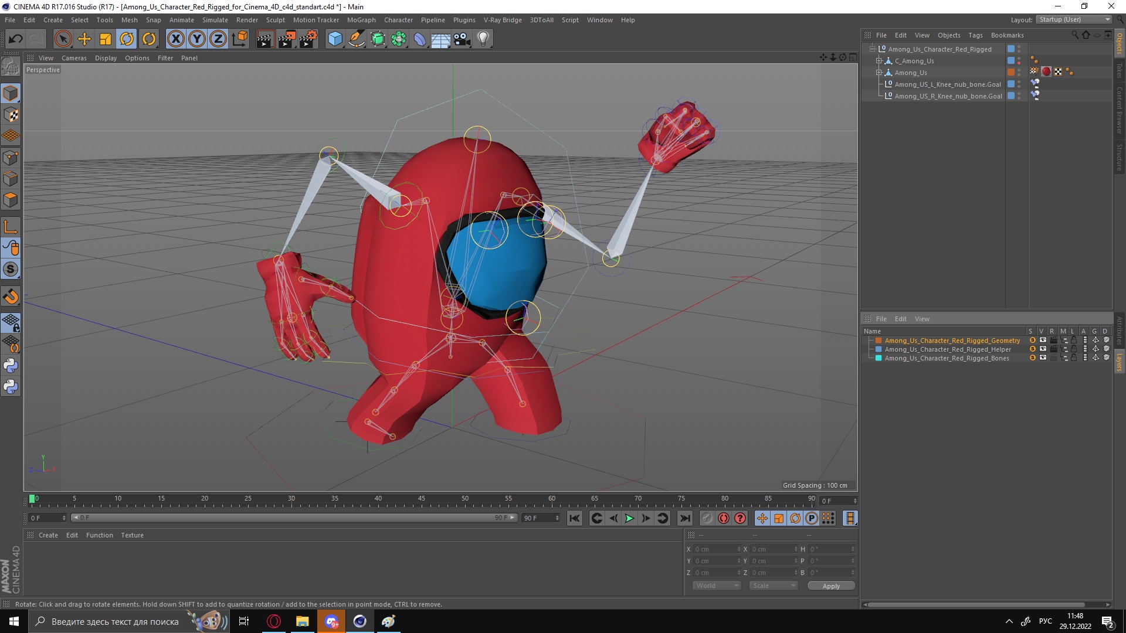Viewport: 1126px width, 633px height.
Task: Open the MoGraph menu
Action: (x=361, y=20)
